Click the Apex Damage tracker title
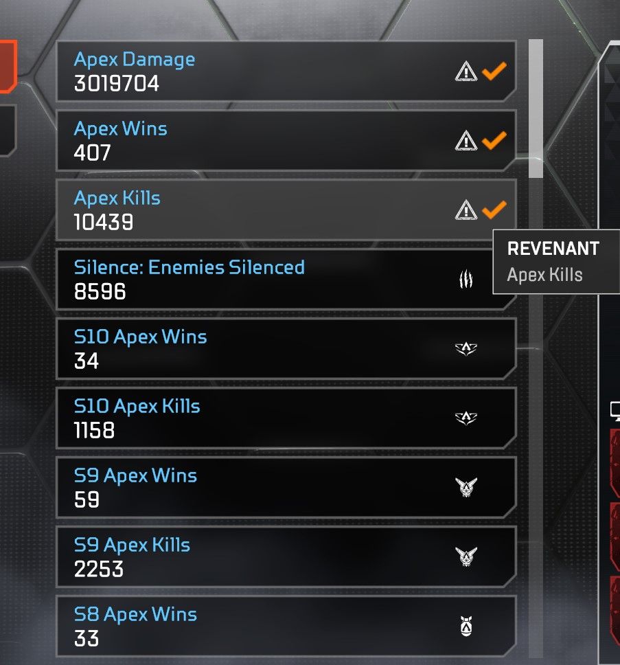620x665 pixels. click(x=135, y=59)
